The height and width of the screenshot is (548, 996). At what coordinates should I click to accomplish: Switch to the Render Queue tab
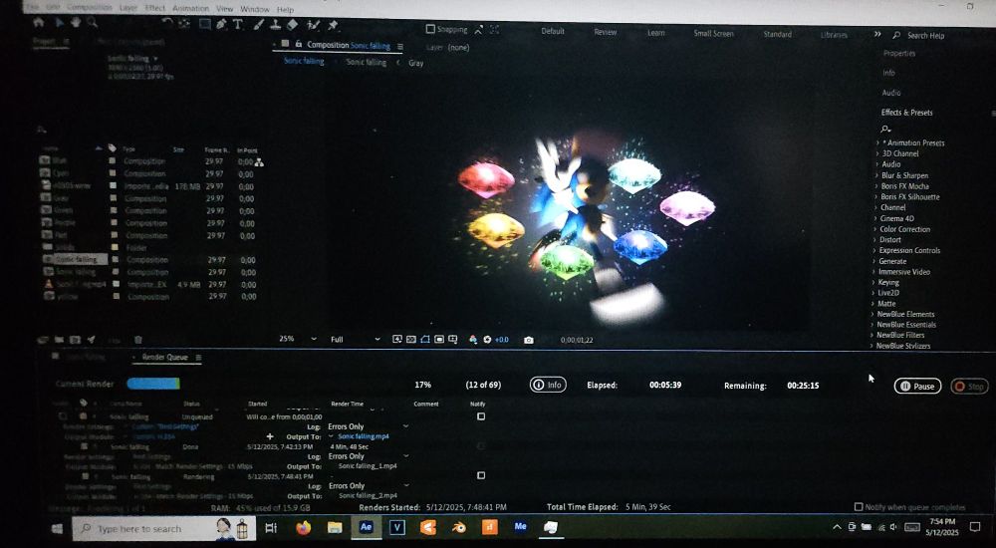164,358
